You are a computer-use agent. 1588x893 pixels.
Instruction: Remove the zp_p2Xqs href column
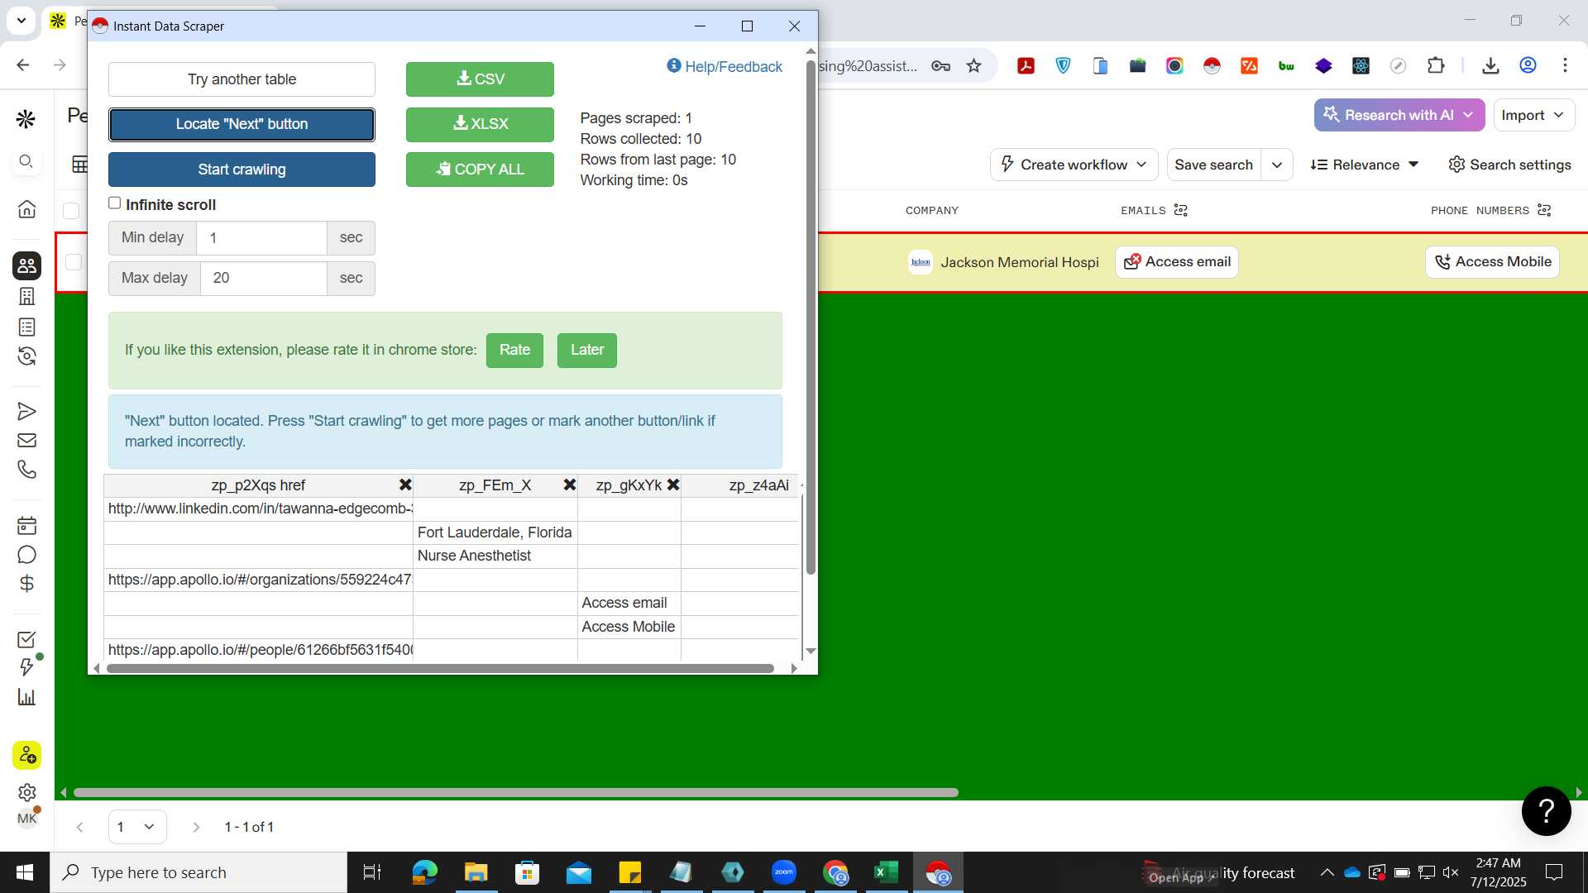[x=405, y=485]
